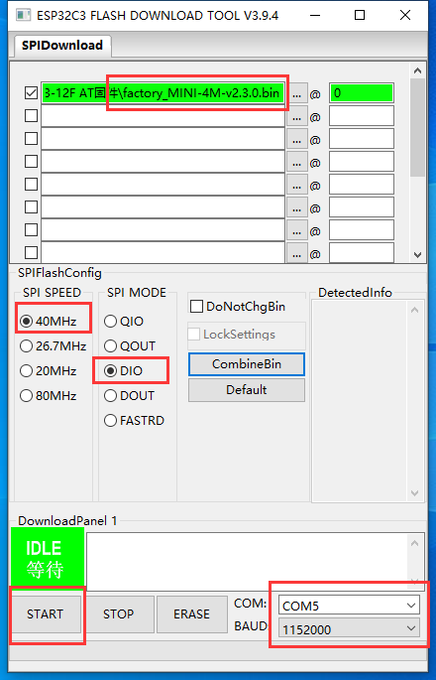
Task: Enable the DoNotChgBin checkbox
Action: [196, 307]
